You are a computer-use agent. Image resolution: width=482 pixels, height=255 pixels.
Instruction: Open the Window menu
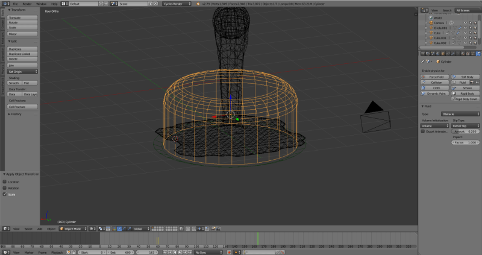[41, 4]
